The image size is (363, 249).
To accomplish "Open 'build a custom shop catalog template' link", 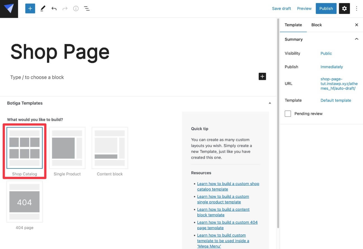I will pyautogui.click(x=228, y=186).
